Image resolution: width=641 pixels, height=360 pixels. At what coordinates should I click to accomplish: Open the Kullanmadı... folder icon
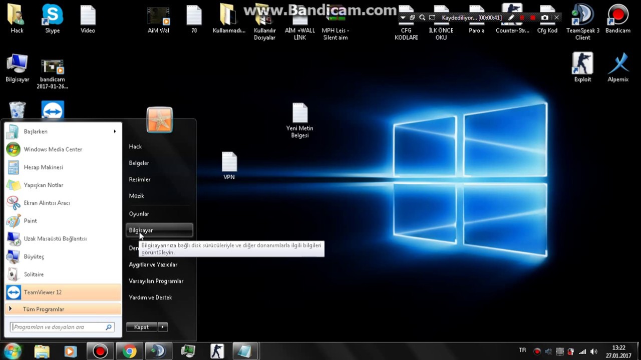[x=229, y=19]
